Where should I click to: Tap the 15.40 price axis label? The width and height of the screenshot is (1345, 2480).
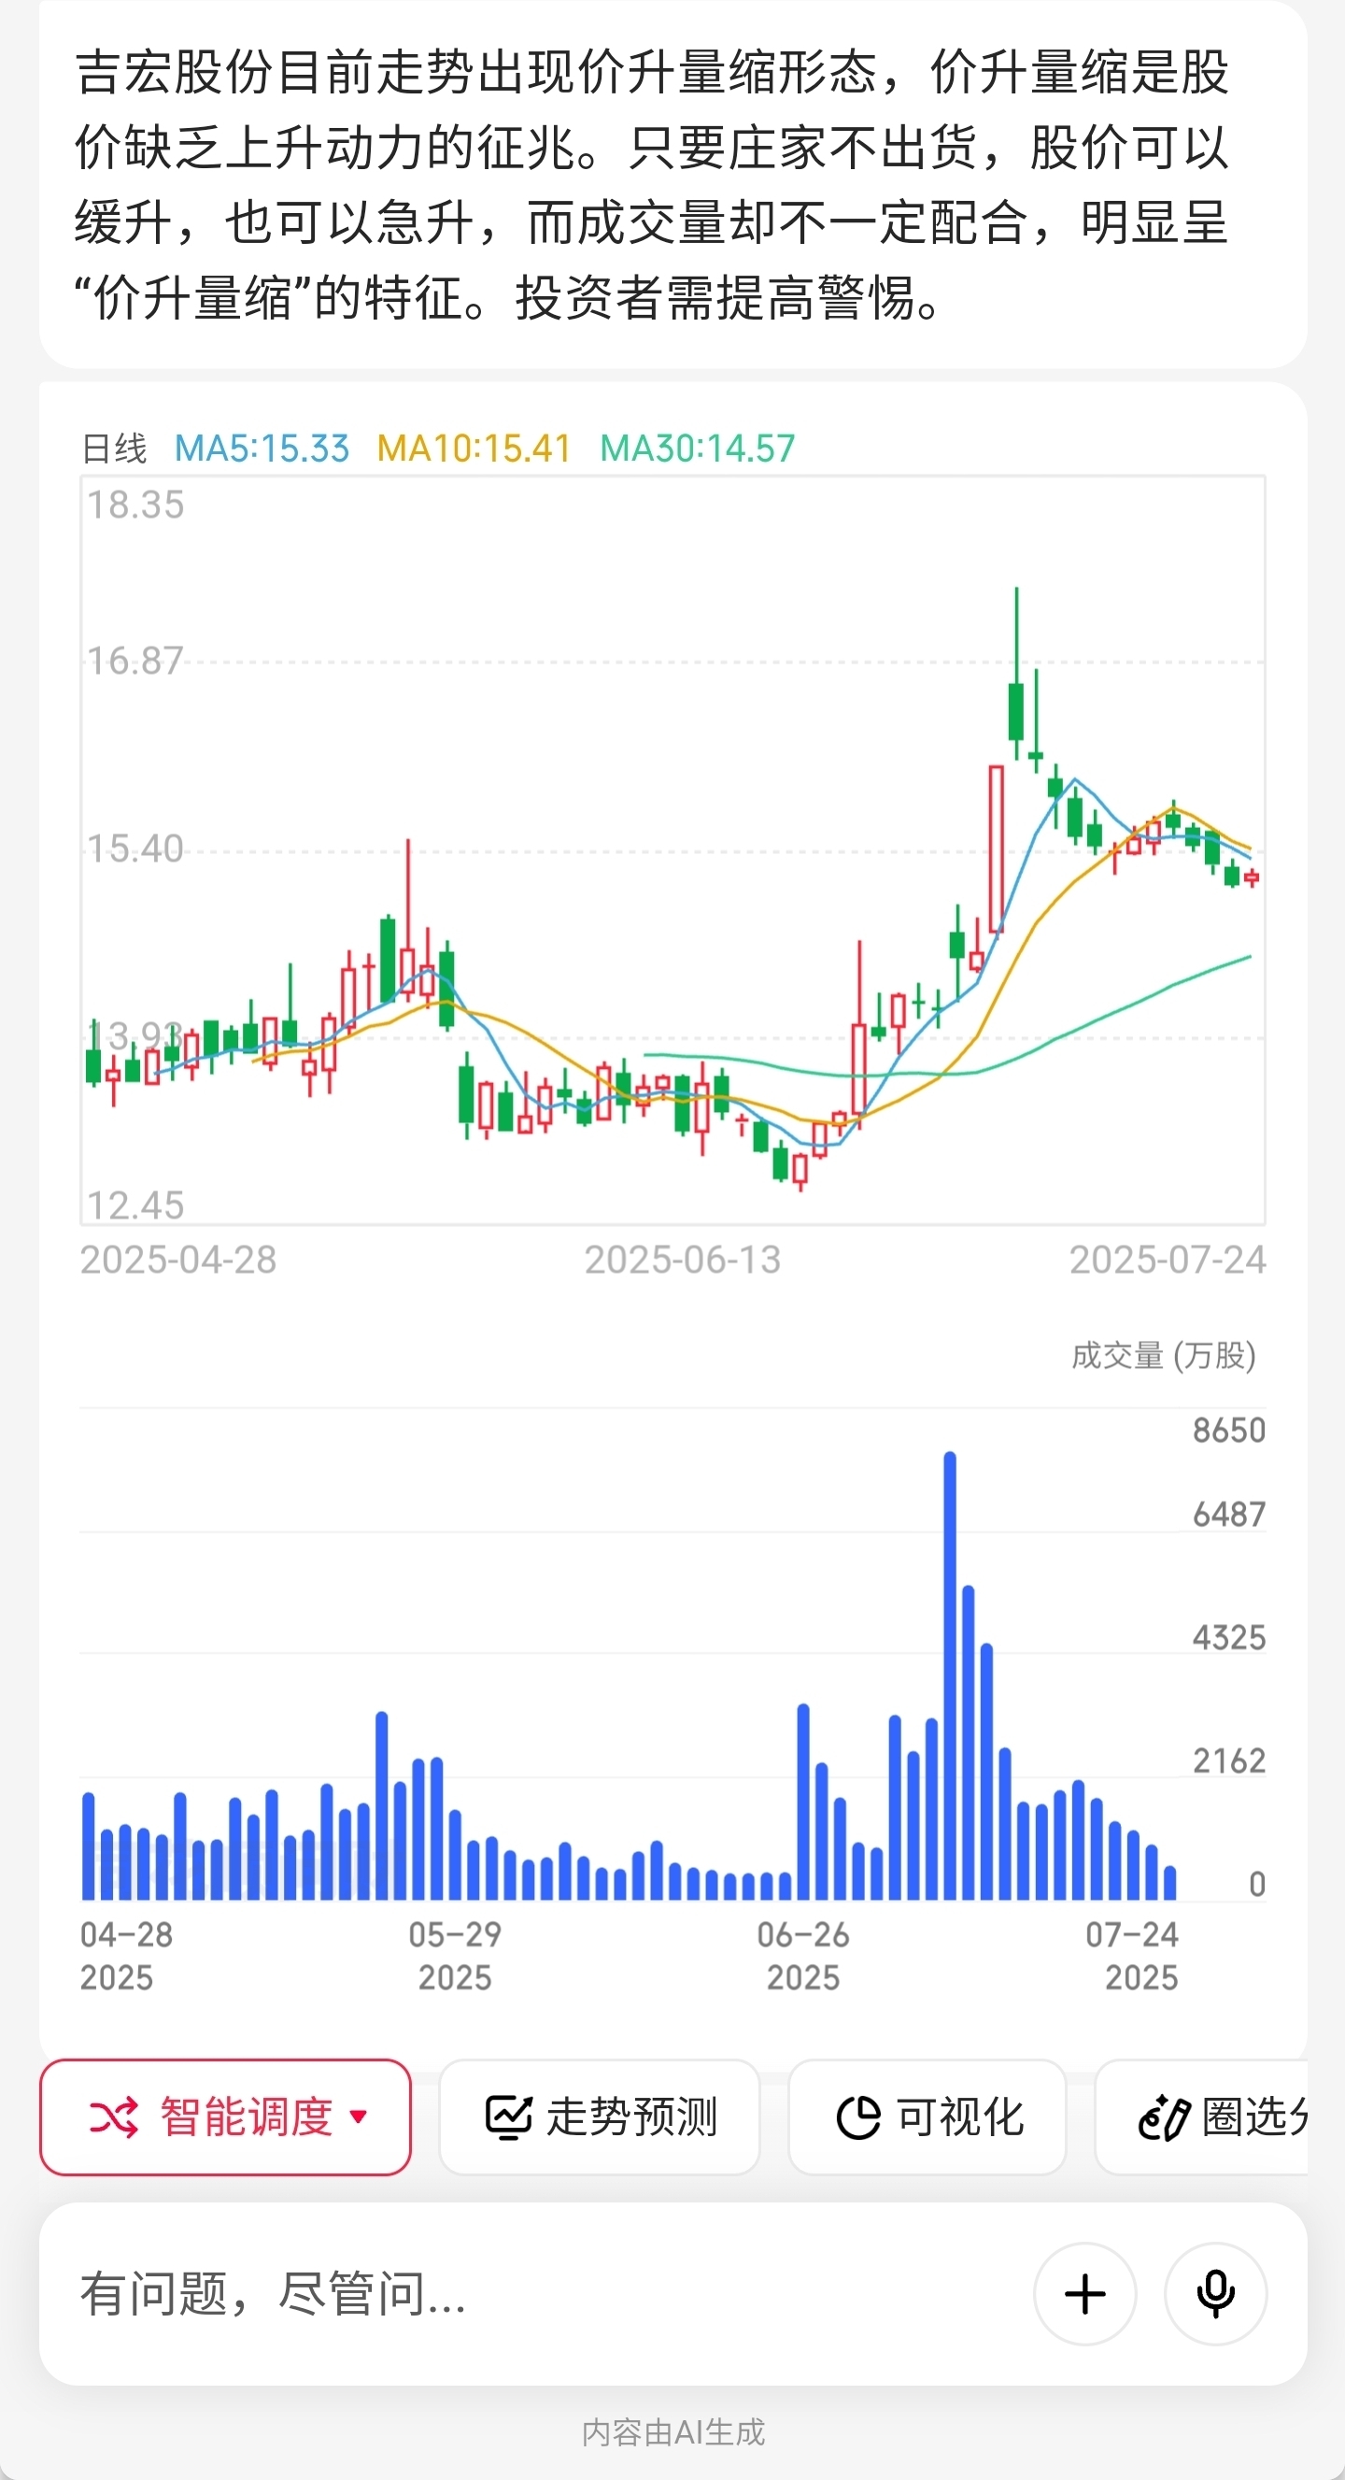click(x=134, y=848)
